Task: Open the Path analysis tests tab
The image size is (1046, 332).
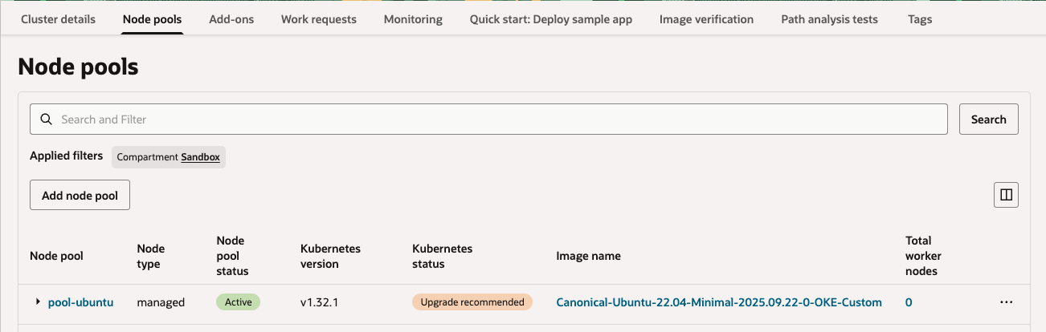Action: 829,19
